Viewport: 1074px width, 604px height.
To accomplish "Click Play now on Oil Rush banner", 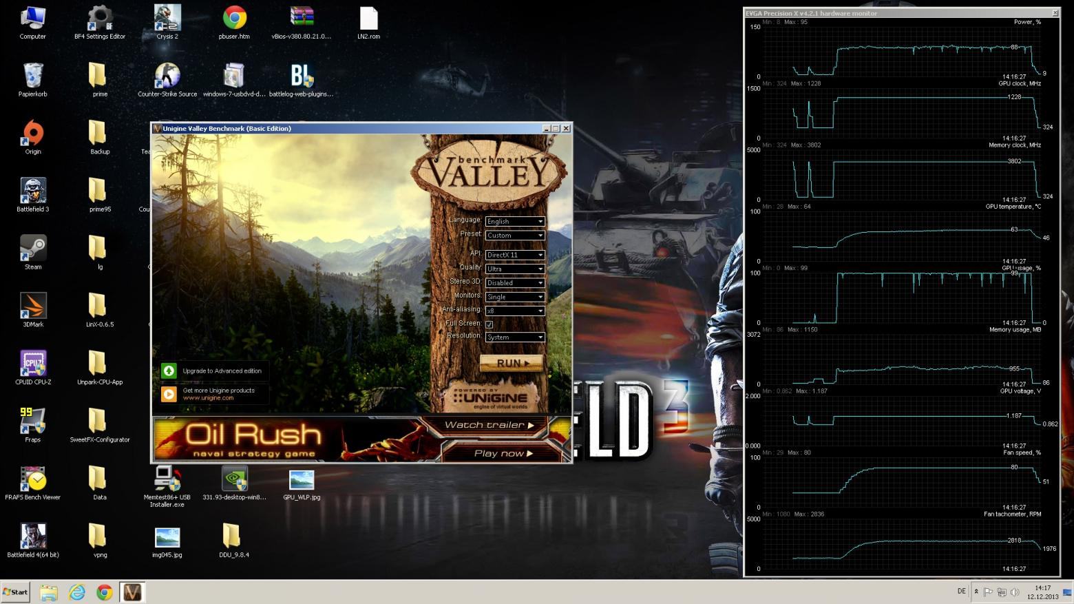I will [503, 453].
